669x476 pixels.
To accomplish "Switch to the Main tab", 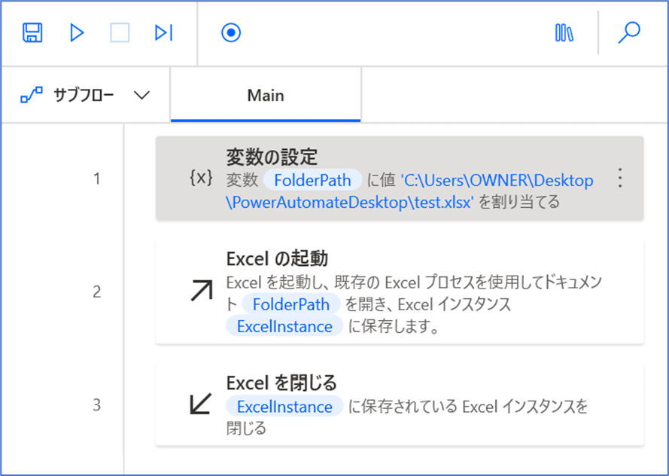I will [x=266, y=95].
